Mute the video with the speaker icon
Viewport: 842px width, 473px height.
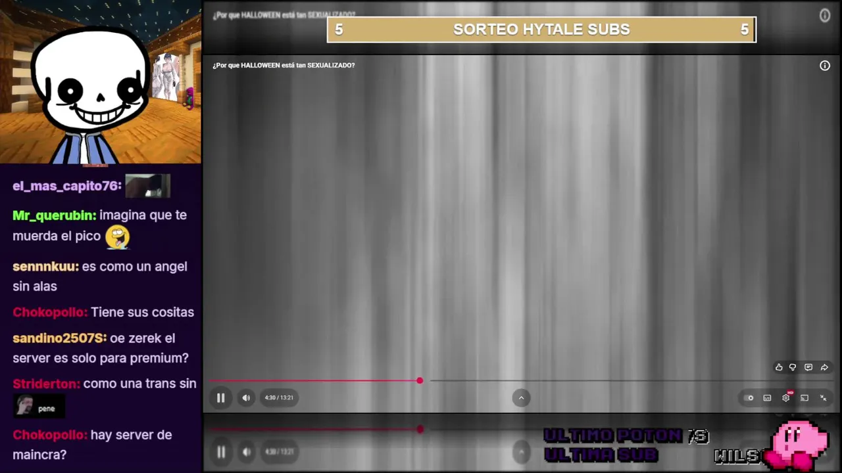246,397
